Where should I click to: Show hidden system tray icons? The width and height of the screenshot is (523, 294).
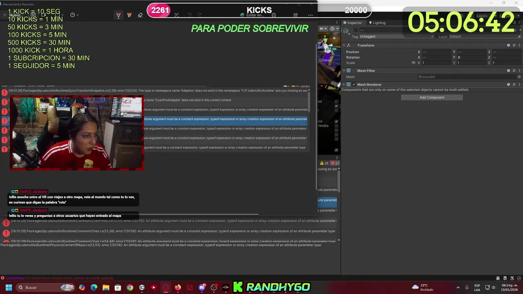point(458,287)
